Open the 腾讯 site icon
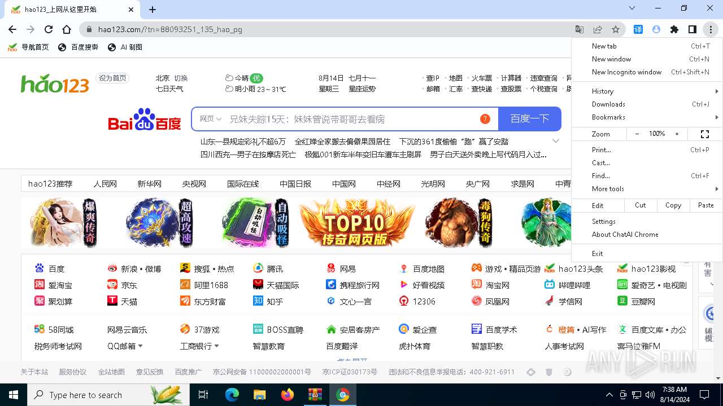Screen dimensions: 723x406 258,268
